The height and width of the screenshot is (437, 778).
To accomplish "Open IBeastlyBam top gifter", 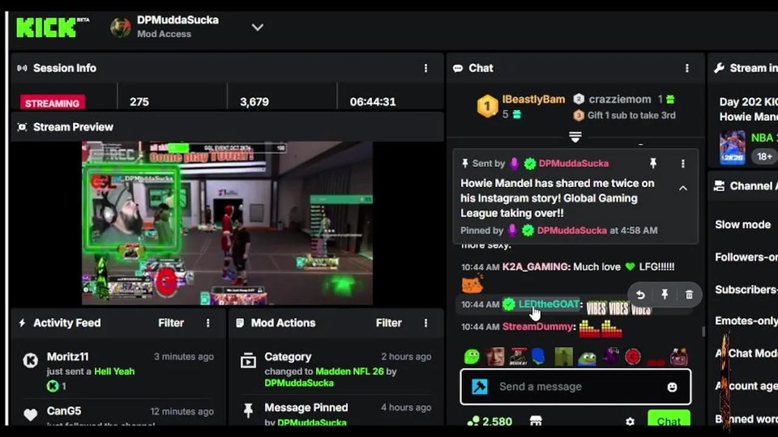I will tap(533, 99).
